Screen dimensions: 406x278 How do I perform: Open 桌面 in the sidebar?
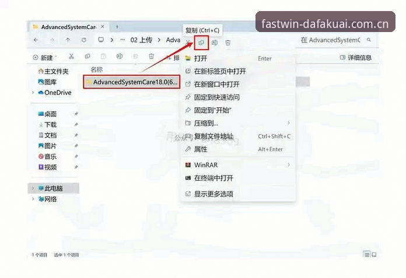tap(47, 114)
